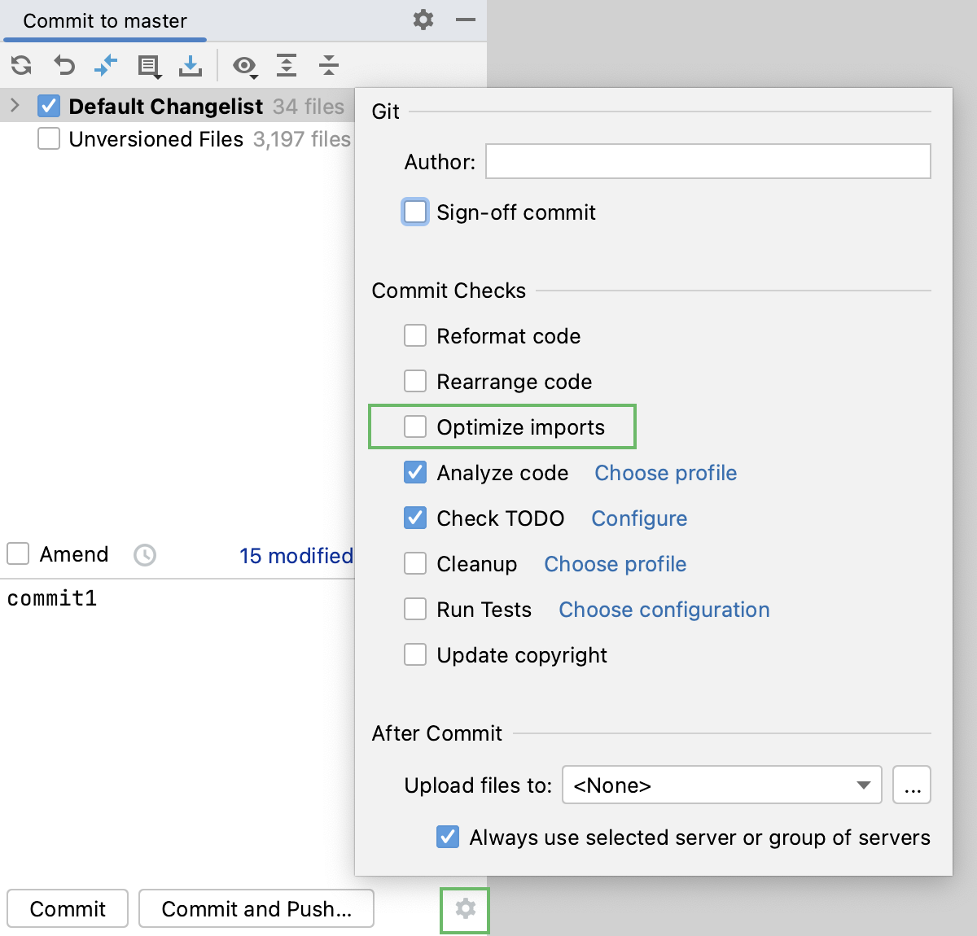Enable the Optimize imports checkbox
977x936 pixels.
coord(415,426)
